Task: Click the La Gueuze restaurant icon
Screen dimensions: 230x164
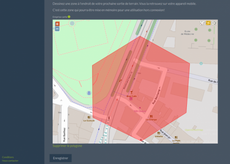Action: coord(89,118)
